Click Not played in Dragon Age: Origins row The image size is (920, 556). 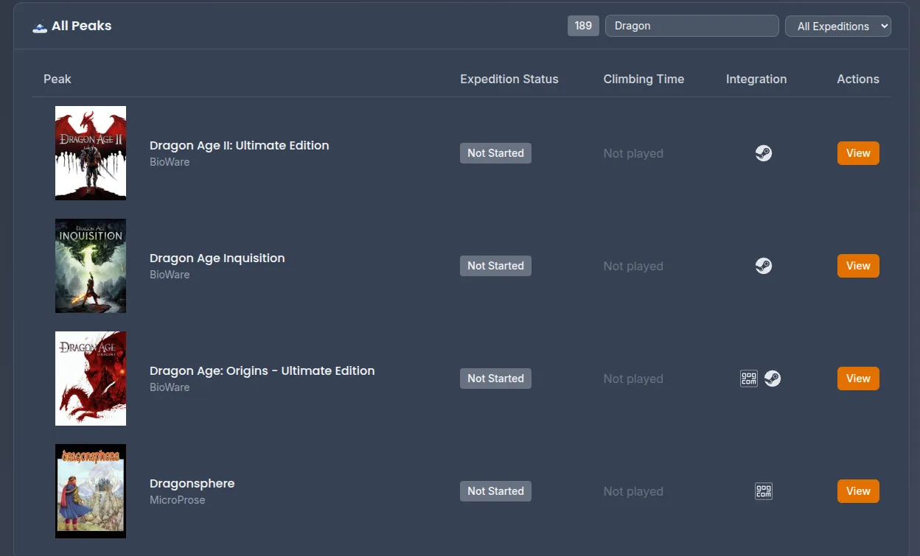[x=633, y=379]
